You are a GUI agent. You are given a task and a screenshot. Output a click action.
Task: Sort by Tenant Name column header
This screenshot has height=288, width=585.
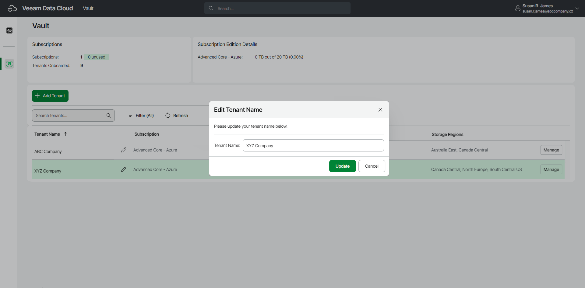click(x=47, y=134)
